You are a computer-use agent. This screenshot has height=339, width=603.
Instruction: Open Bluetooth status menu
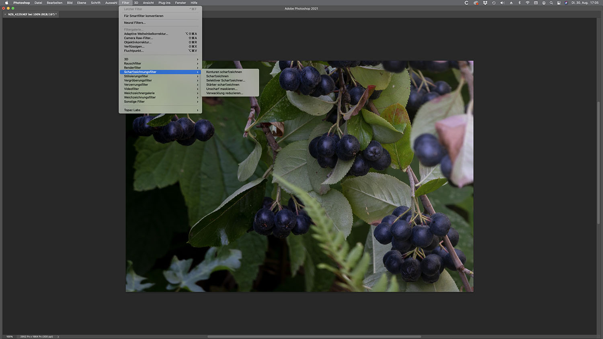pos(519,3)
